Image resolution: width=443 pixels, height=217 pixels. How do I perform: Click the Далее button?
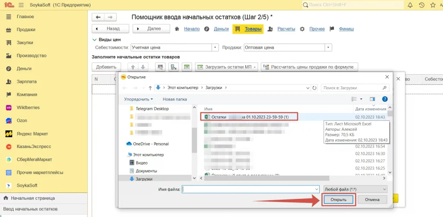[x=151, y=29]
